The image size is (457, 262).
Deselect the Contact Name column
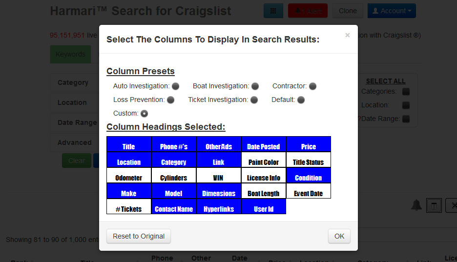click(174, 207)
